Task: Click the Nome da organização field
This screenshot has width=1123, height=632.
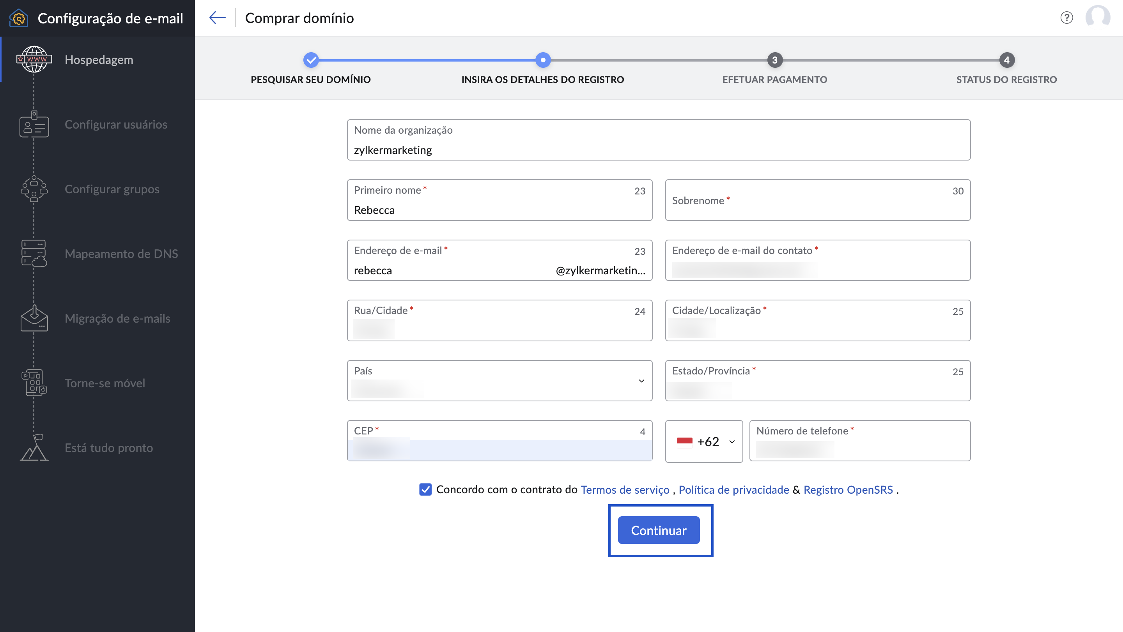Action: click(659, 140)
